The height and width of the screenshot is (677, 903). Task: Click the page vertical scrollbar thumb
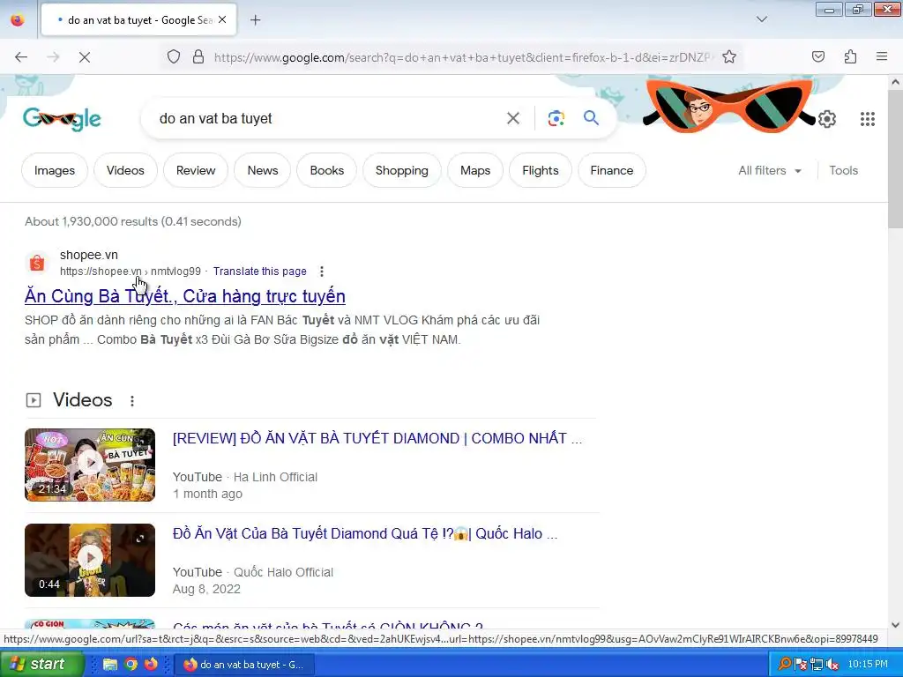(x=895, y=159)
